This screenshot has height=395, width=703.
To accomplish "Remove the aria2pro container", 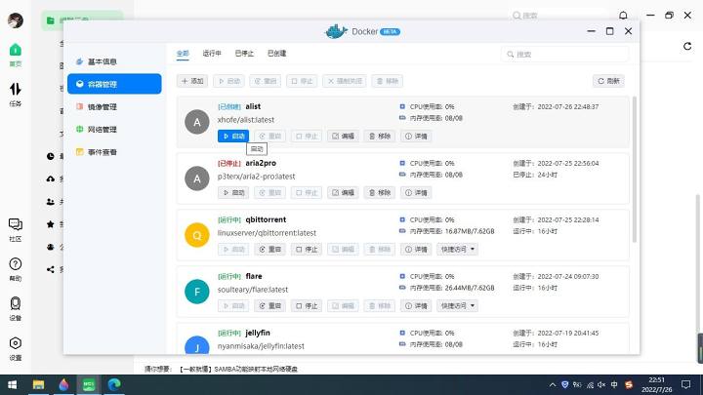I will tap(379, 192).
